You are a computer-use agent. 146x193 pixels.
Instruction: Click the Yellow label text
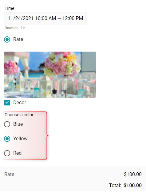20,139
